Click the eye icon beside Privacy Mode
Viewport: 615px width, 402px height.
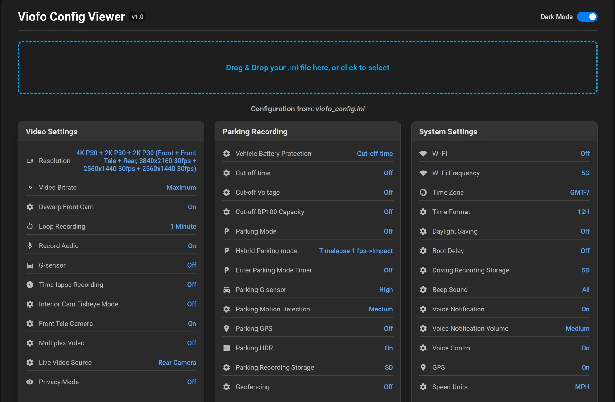pyautogui.click(x=30, y=382)
